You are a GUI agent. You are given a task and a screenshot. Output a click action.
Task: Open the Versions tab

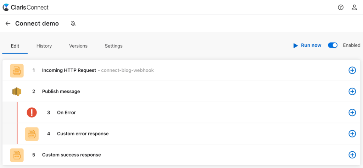[x=78, y=46]
